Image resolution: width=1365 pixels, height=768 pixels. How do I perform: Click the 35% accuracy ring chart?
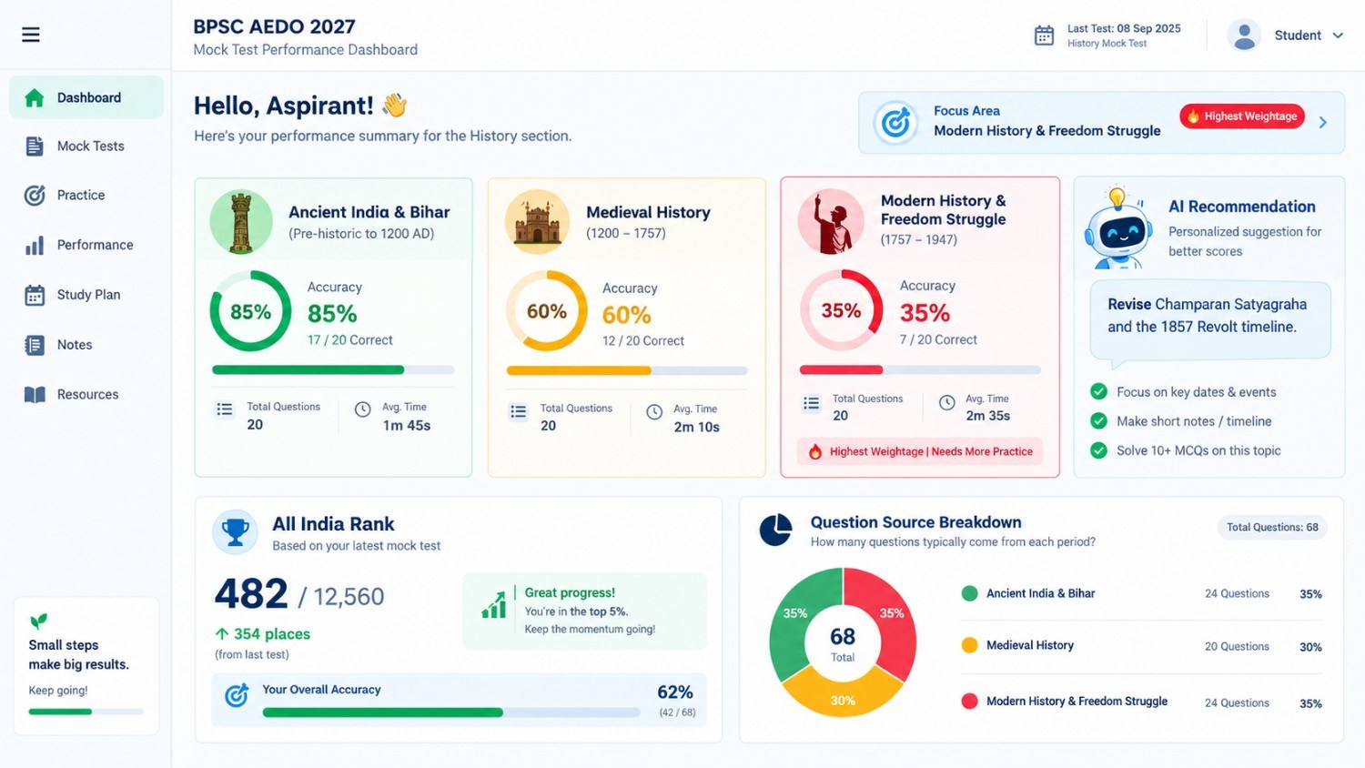point(841,310)
